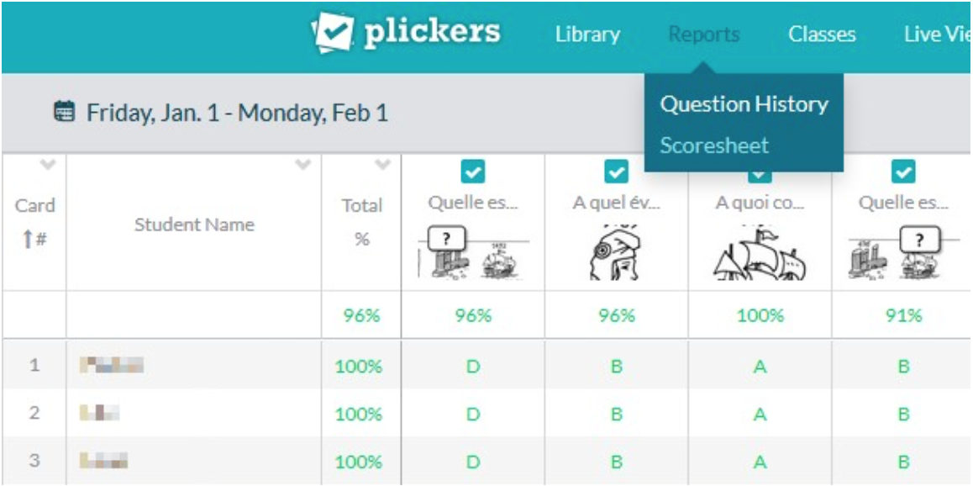
Task: Click the Student Name column header
Action: 194,225
